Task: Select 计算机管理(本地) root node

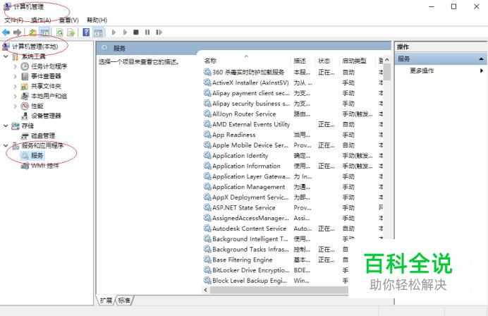Action: coord(35,47)
